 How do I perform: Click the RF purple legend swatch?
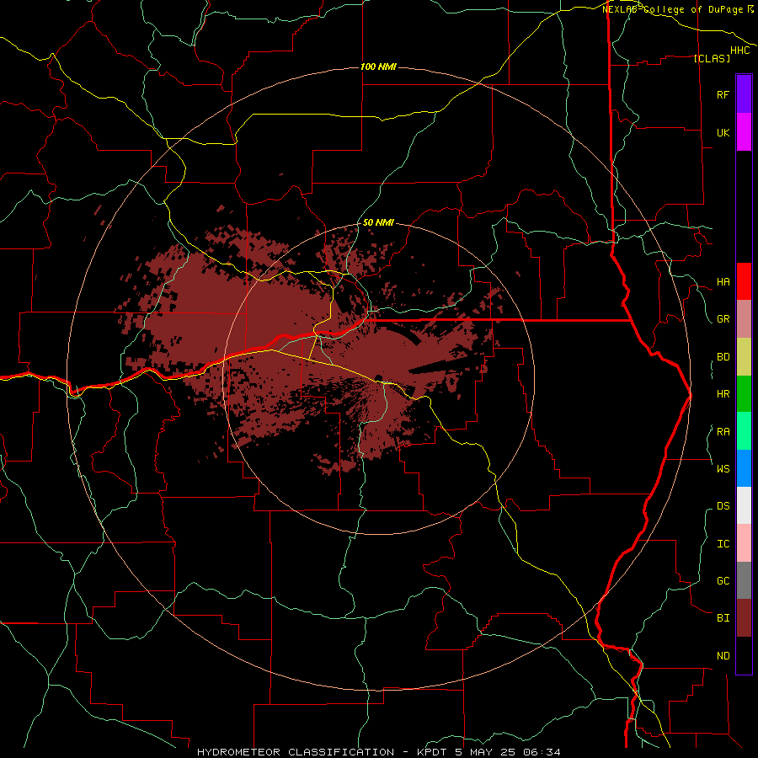(x=744, y=94)
